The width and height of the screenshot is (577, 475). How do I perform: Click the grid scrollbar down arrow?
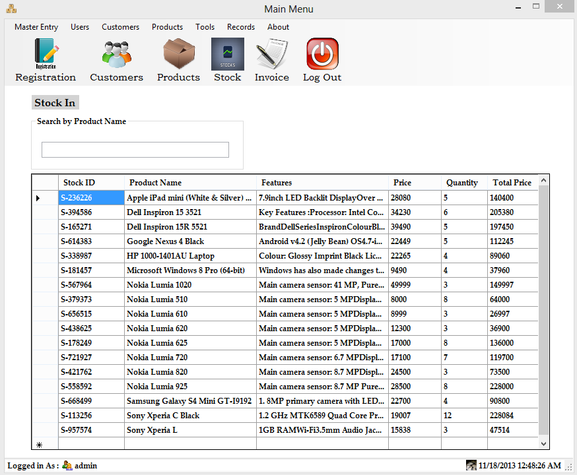543,443
